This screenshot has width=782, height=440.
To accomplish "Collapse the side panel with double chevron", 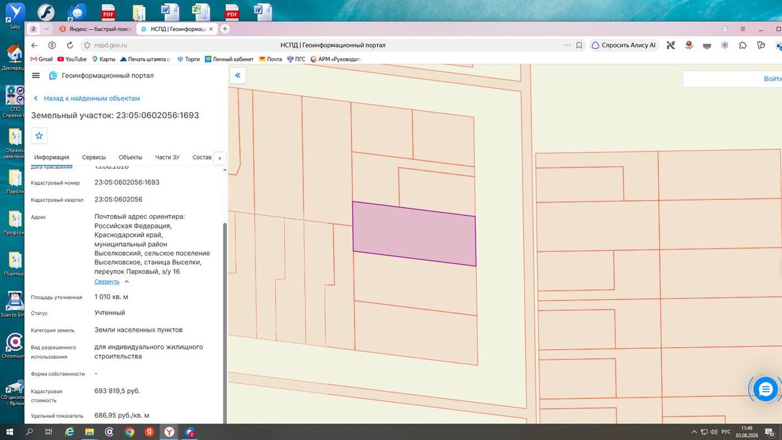I will (x=238, y=76).
